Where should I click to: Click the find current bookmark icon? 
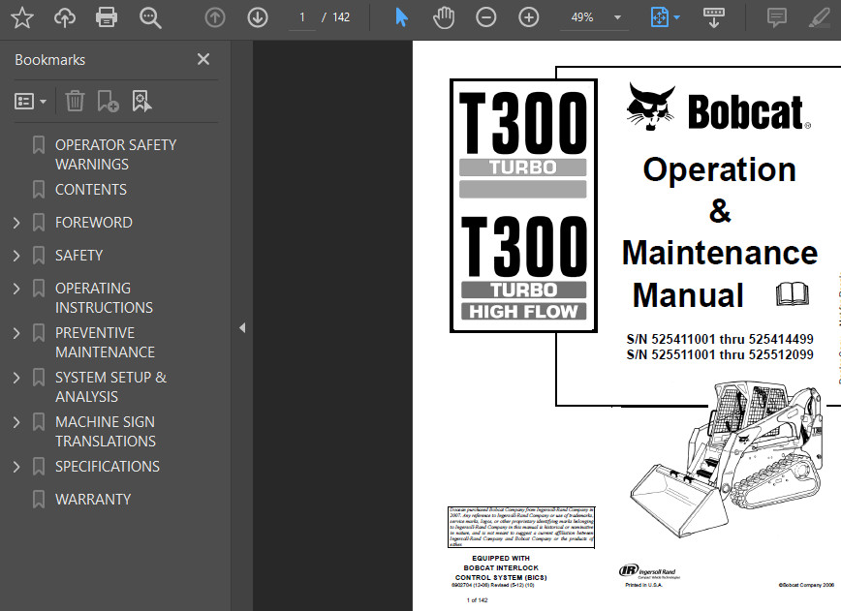[141, 101]
